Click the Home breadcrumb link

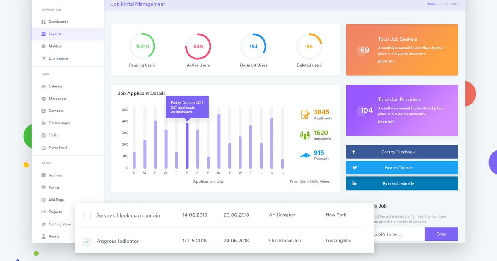pyautogui.click(x=431, y=4)
